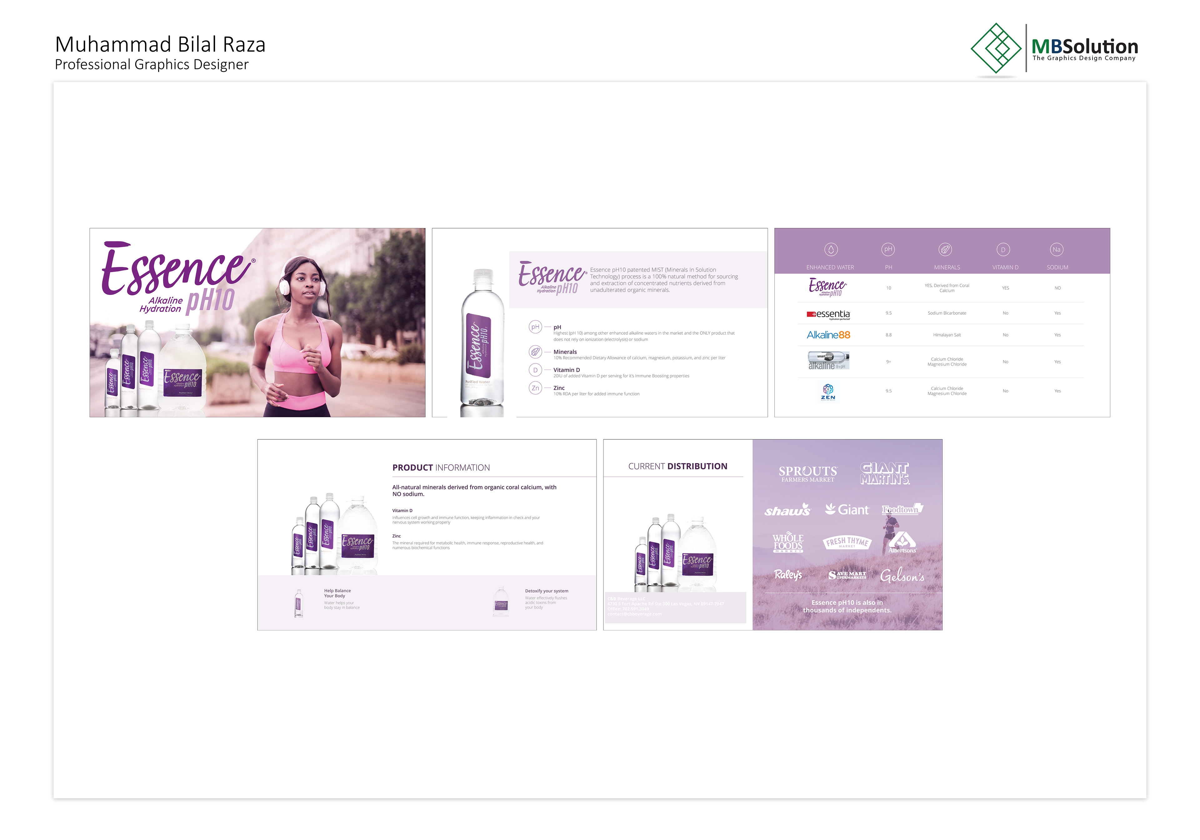1200x840 pixels.
Task: Click 'Himalayan Salt' in the Alkaline88 row
Action: 947,335
